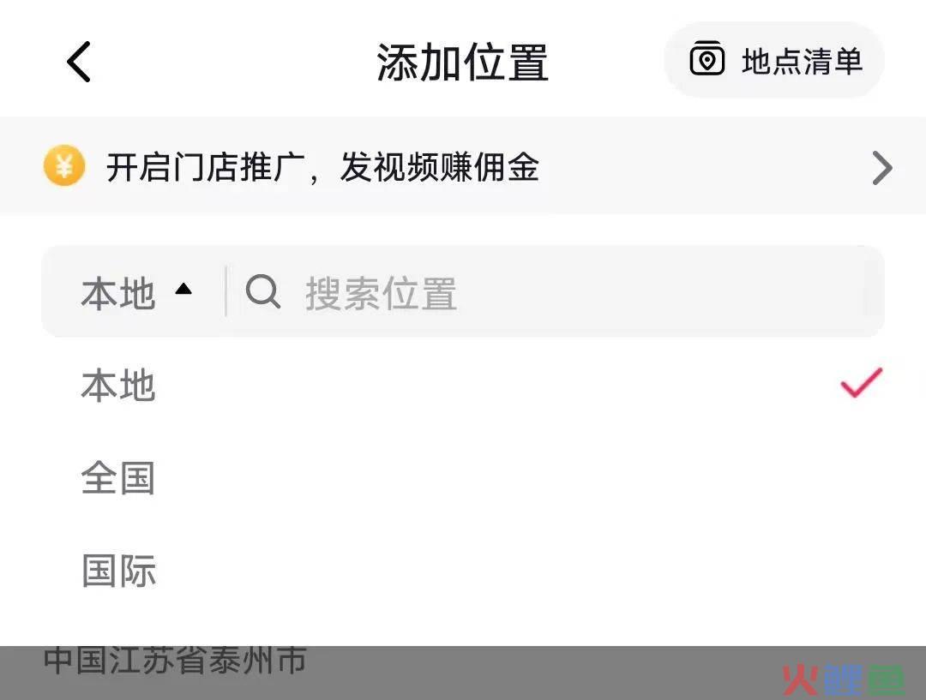This screenshot has height=700, width=926.
Task: Tap the magnifier search icon
Action: 262,291
